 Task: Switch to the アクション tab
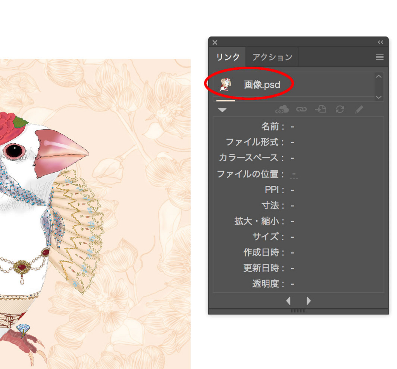tap(272, 57)
